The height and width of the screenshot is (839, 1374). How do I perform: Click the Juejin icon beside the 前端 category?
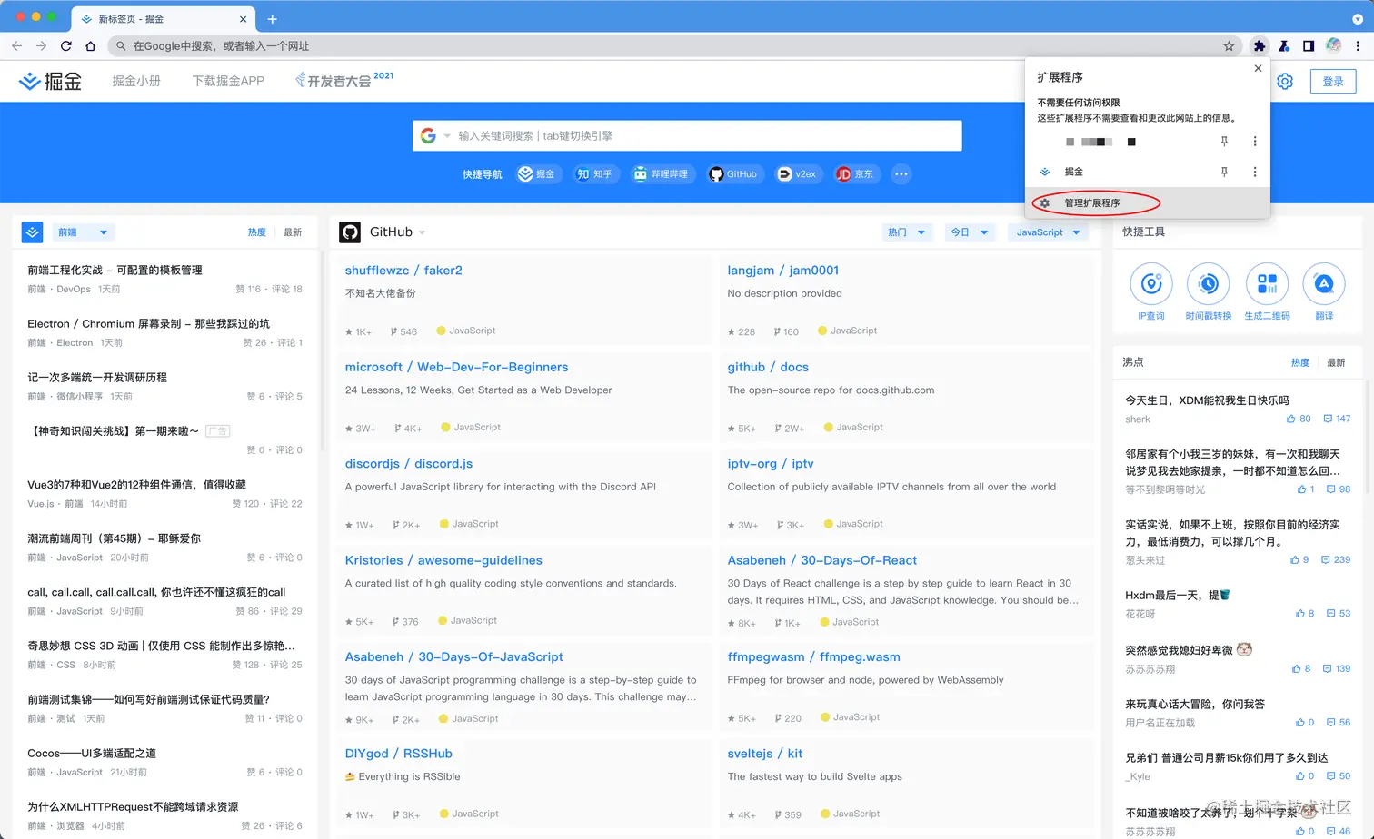(33, 232)
